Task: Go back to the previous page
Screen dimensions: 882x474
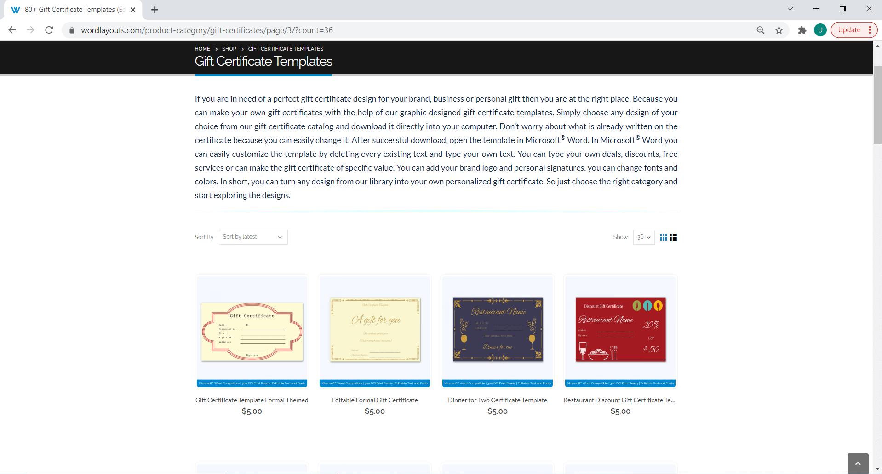Action: click(x=12, y=30)
